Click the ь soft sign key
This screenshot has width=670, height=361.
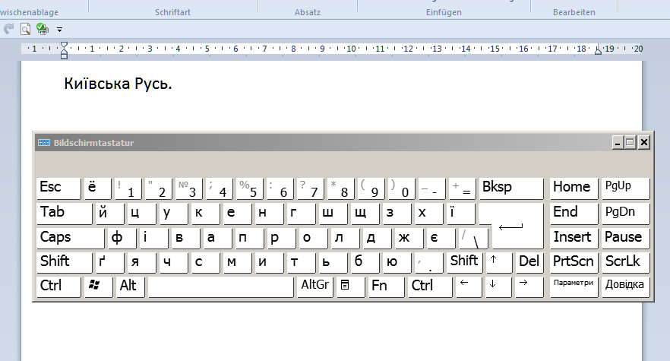pos(333,262)
